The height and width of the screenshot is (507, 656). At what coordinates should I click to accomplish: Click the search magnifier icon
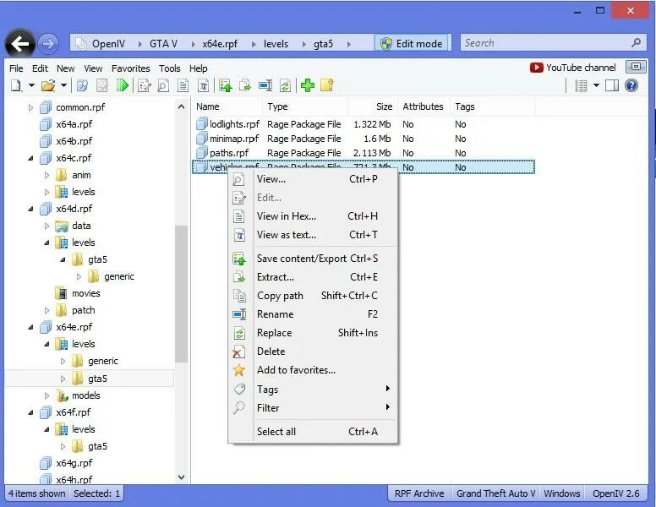(637, 42)
